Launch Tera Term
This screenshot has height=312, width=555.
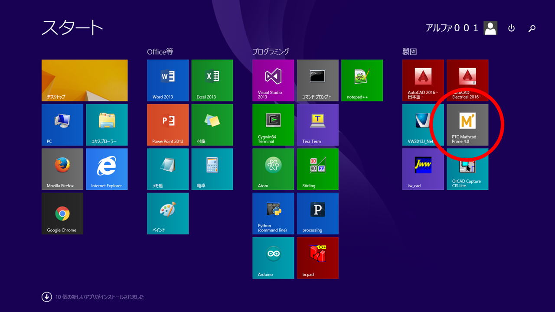[317, 125]
